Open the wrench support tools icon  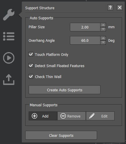coord(9,15)
